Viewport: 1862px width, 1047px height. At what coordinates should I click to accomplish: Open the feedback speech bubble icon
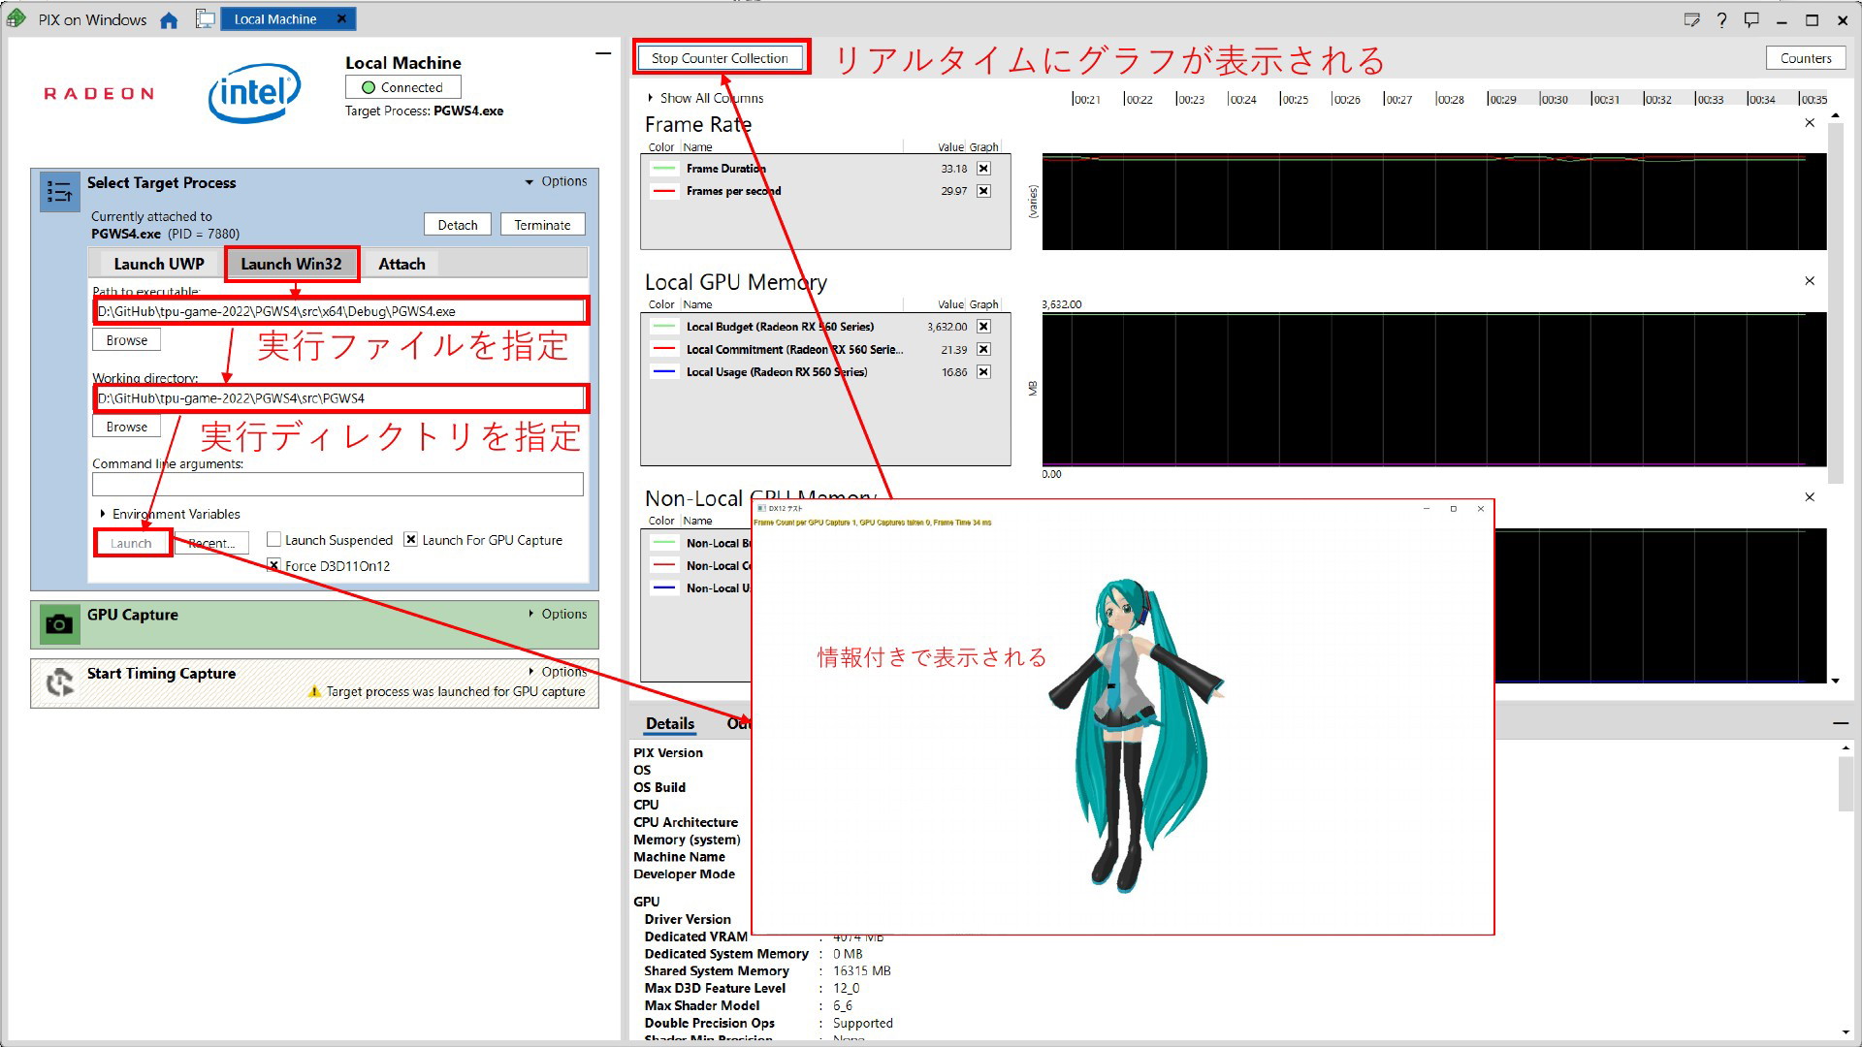pos(1751,19)
